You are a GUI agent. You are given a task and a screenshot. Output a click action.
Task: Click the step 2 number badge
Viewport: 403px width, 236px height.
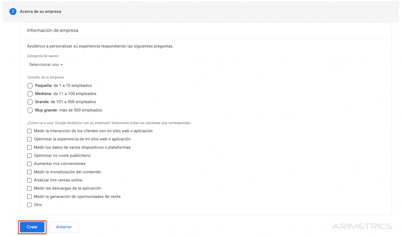coord(13,11)
